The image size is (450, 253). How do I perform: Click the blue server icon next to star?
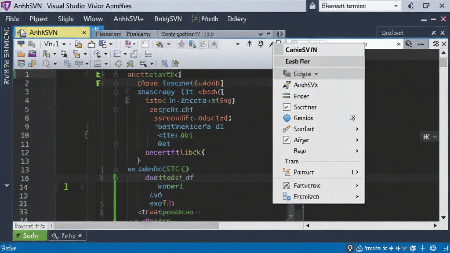point(192,44)
